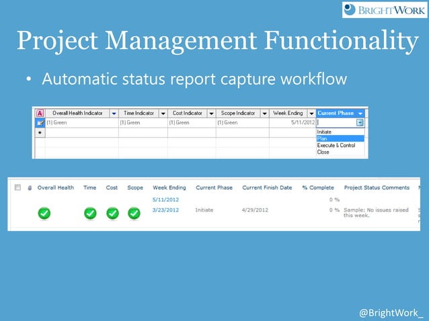
Task: Choose Initiate from phase dropdown
Action: click(x=340, y=132)
